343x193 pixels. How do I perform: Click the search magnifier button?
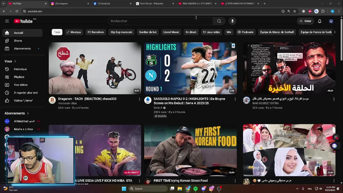pos(219,21)
